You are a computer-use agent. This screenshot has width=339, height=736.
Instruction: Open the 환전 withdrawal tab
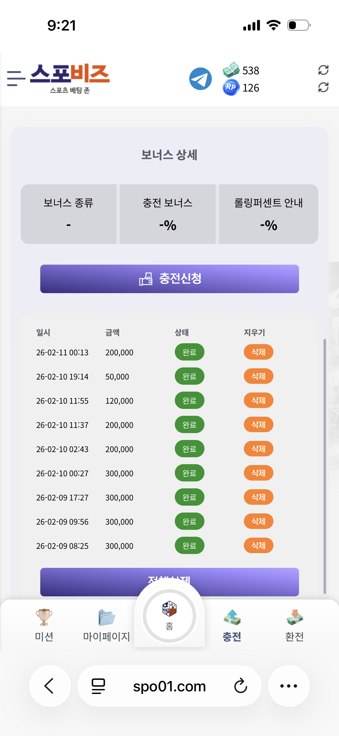point(294,625)
